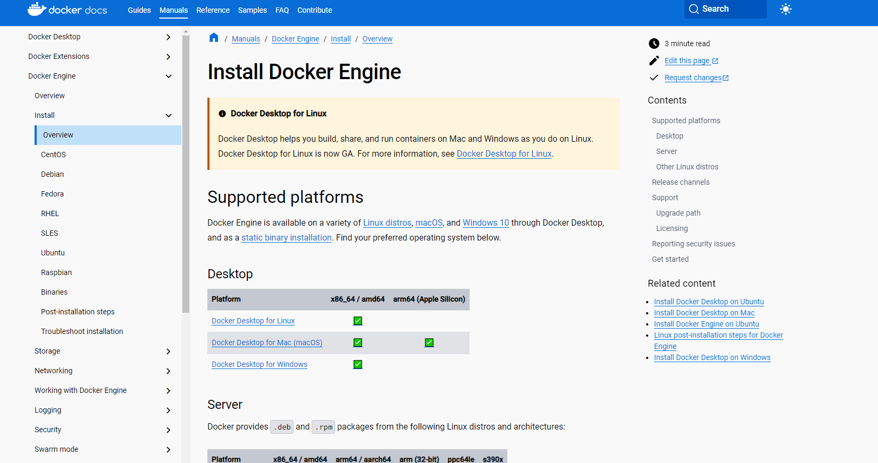Open Install Docker Engine on Ubuntu related link

pyautogui.click(x=707, y=324)
